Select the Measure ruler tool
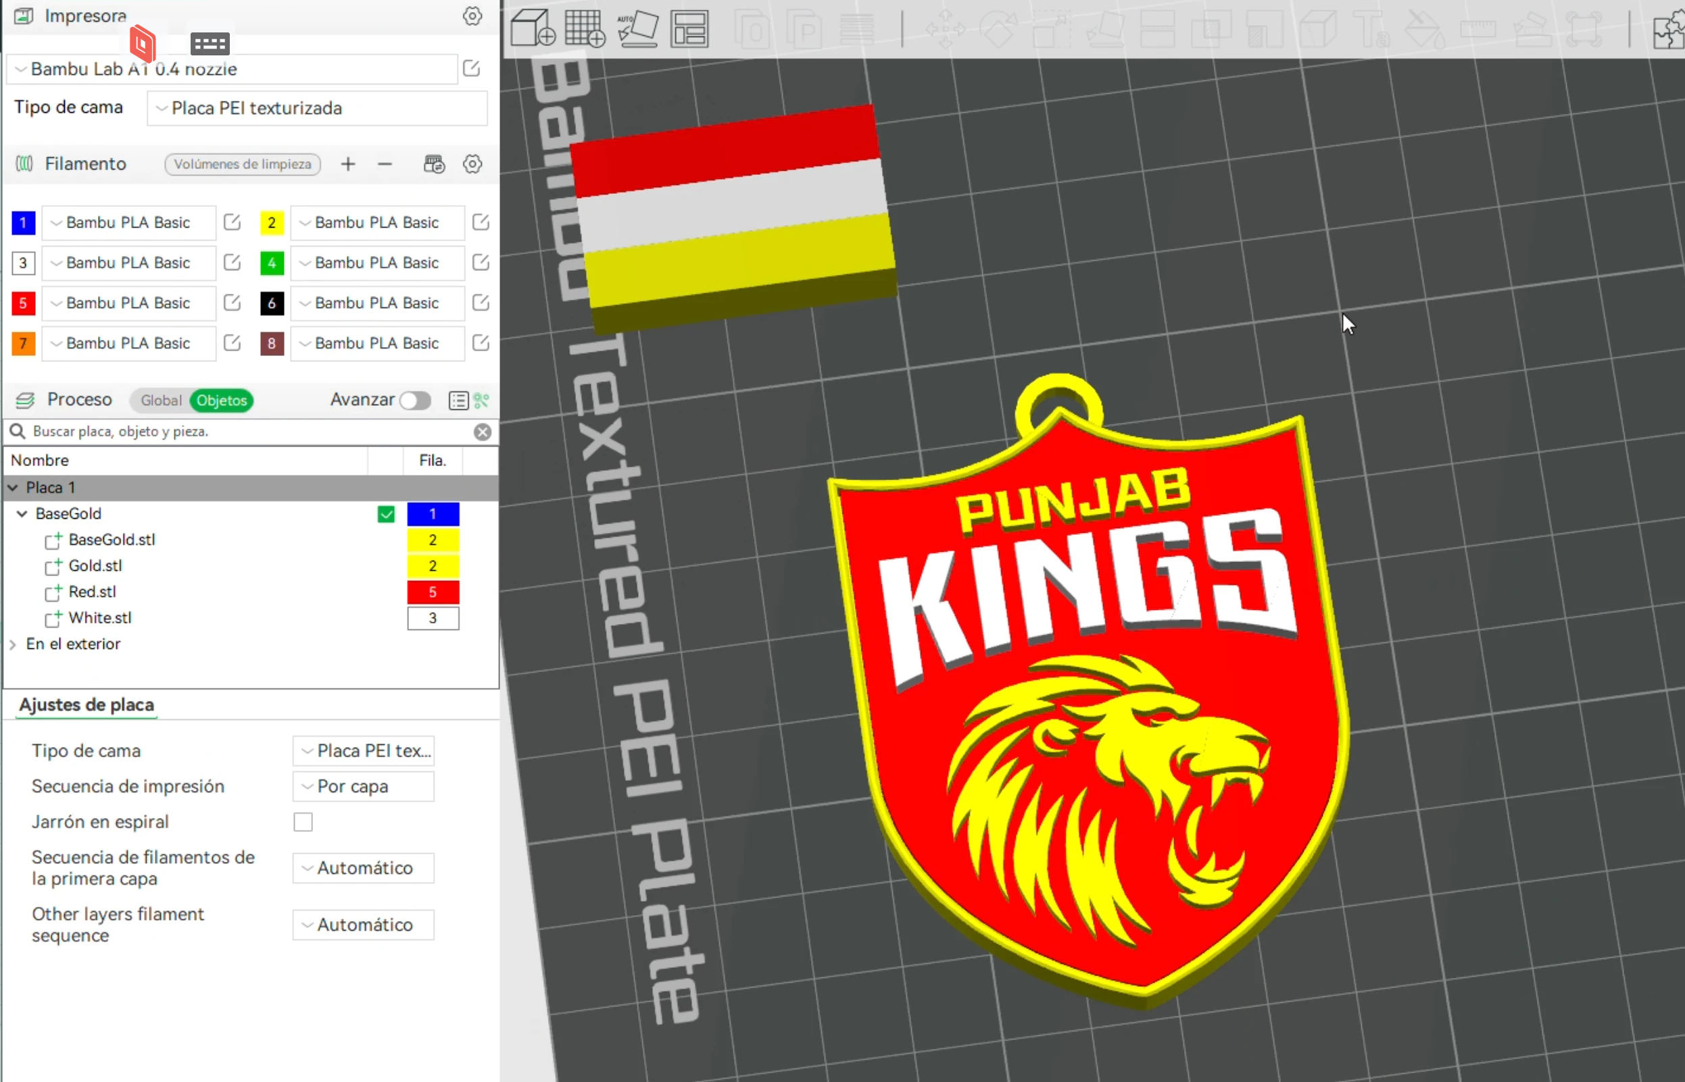The image size is (1685, 1082). point(1478,30)
